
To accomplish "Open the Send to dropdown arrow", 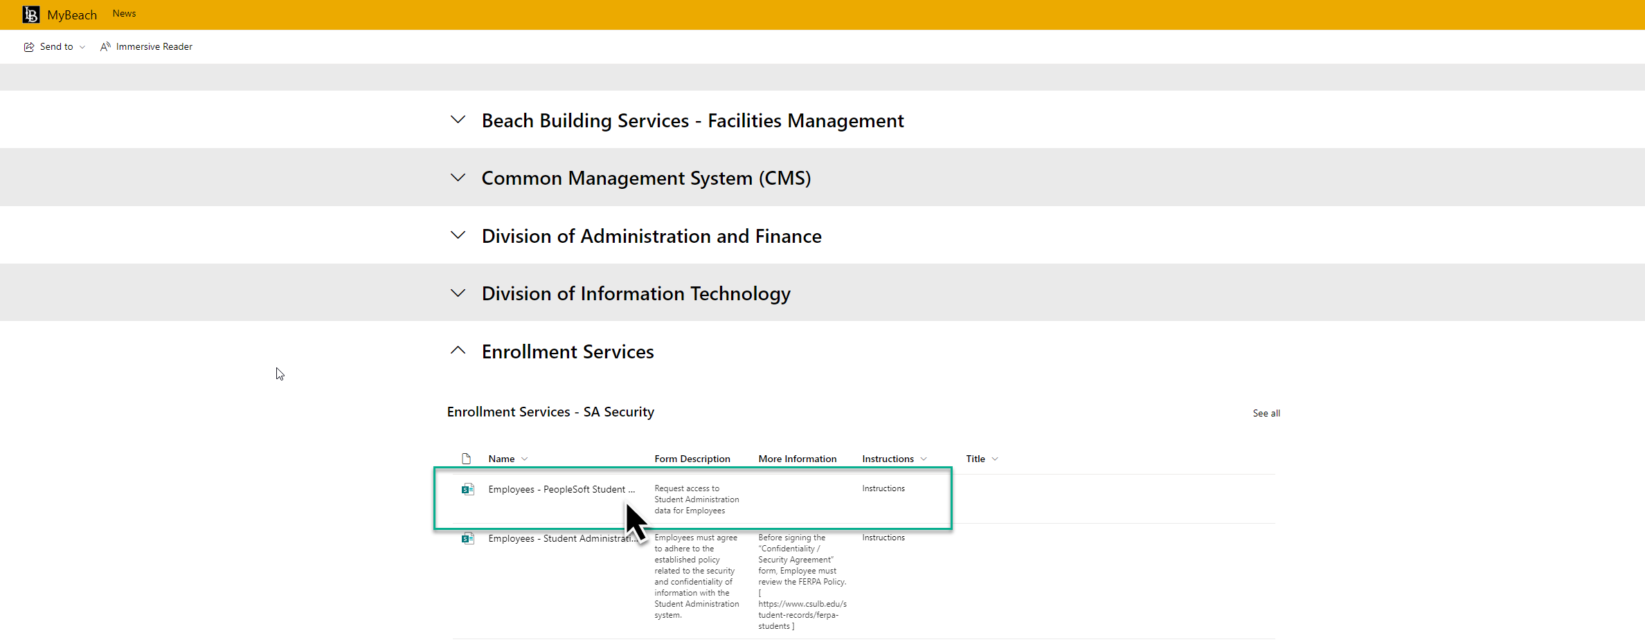I will [82, 46].
